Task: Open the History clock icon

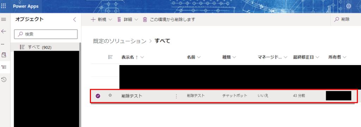Action: 4,80
